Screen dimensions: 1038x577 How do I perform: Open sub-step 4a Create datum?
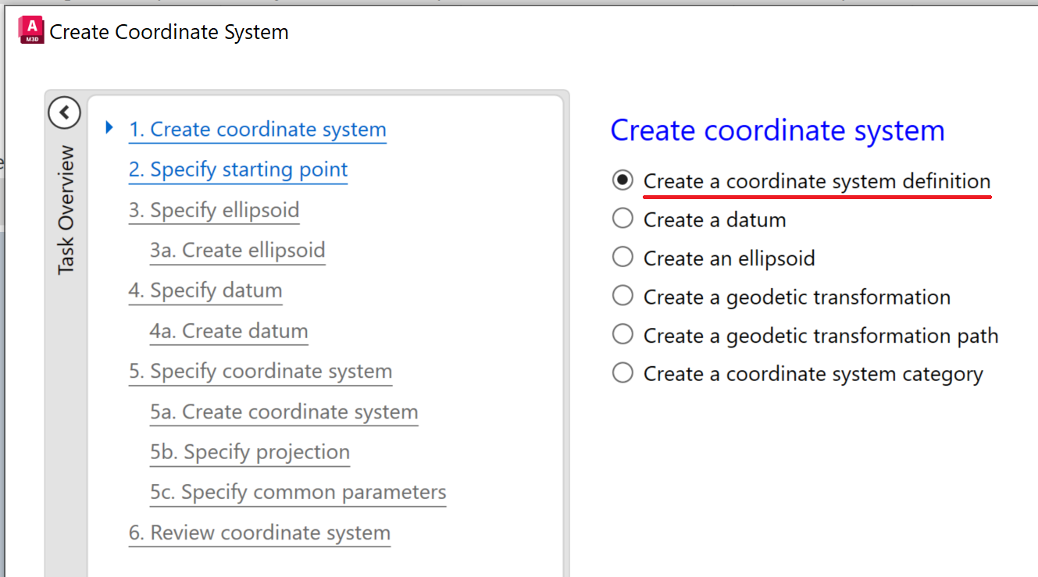[x=229, y=331]
